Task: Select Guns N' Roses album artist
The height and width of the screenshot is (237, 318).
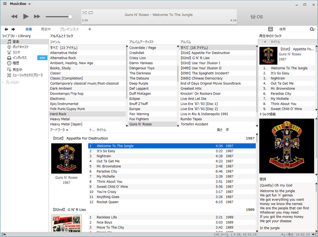Action: 153,124
